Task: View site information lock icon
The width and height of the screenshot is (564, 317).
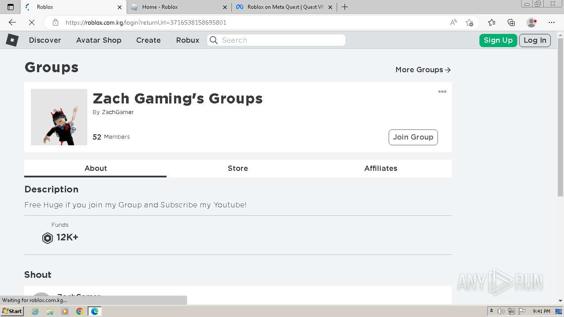Action: (x=56, y=22)
